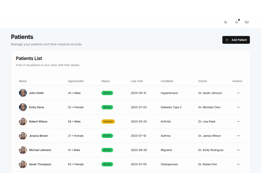Toggle dark mode with the moon icon
Image resolution: width=261 pixels, height=173 pixels.
point(226,22)
